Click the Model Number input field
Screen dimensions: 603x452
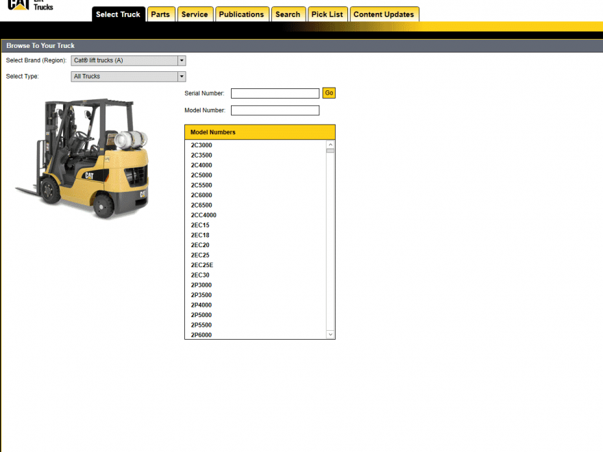click(275, 111)
